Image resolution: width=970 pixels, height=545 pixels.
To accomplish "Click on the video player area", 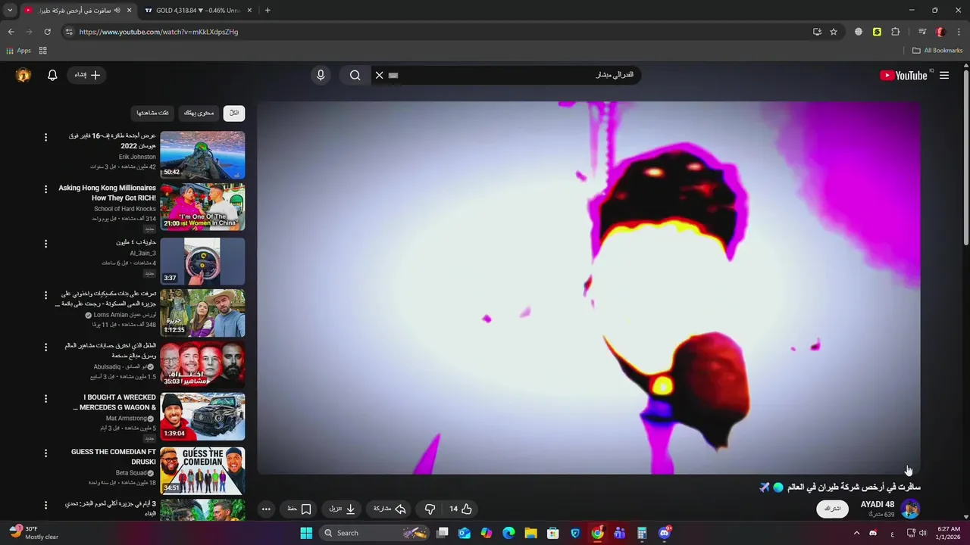I will pos(589,288).
